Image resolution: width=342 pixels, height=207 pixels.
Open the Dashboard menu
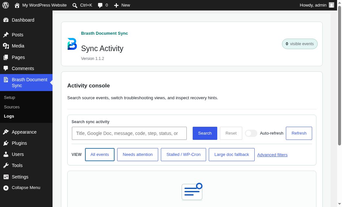(x=26, y=20)
